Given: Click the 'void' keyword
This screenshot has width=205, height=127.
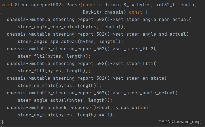Looking at the screenshot, I should pos(7,5).
